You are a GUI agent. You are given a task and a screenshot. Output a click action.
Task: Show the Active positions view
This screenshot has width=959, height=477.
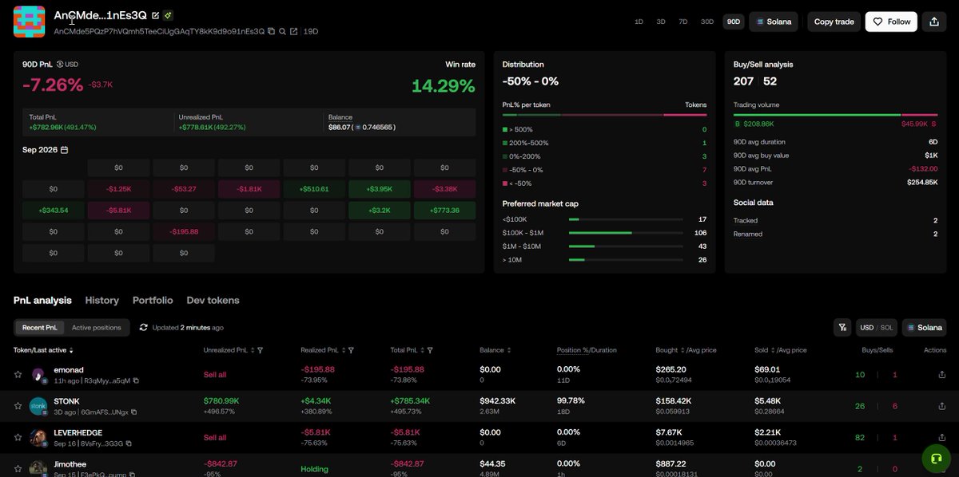pyautogui.click(x=97, y=327)
